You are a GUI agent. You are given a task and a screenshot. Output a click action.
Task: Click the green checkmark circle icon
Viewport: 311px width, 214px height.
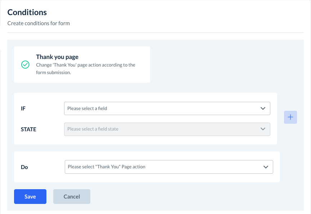25,65
